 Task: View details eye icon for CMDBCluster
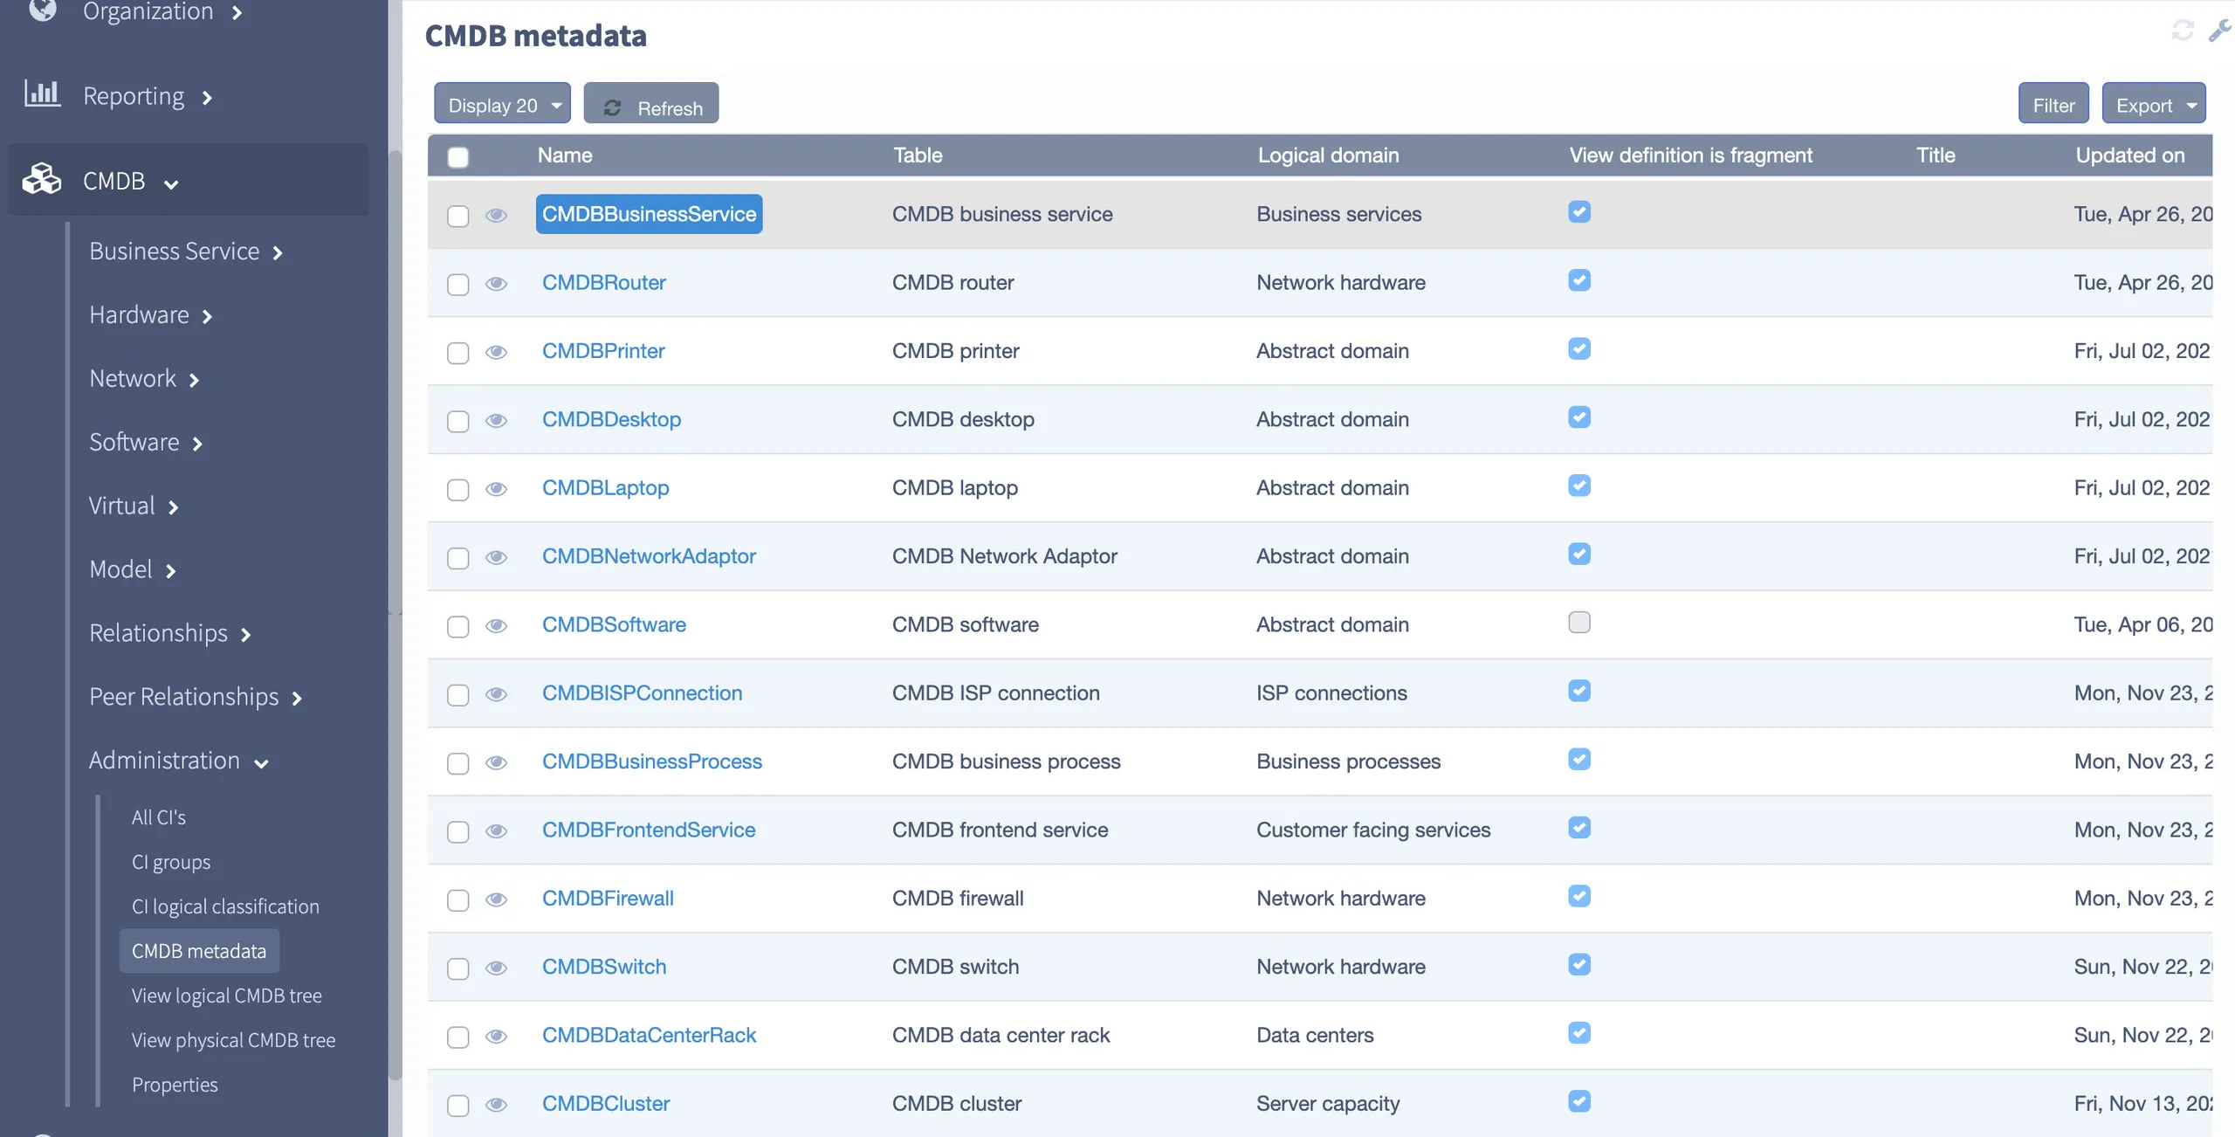coord(496,1104)
